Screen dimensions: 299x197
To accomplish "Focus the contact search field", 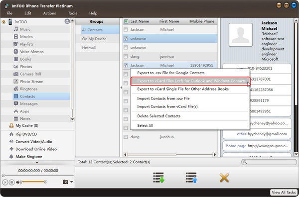I will [x=269, y=162].
